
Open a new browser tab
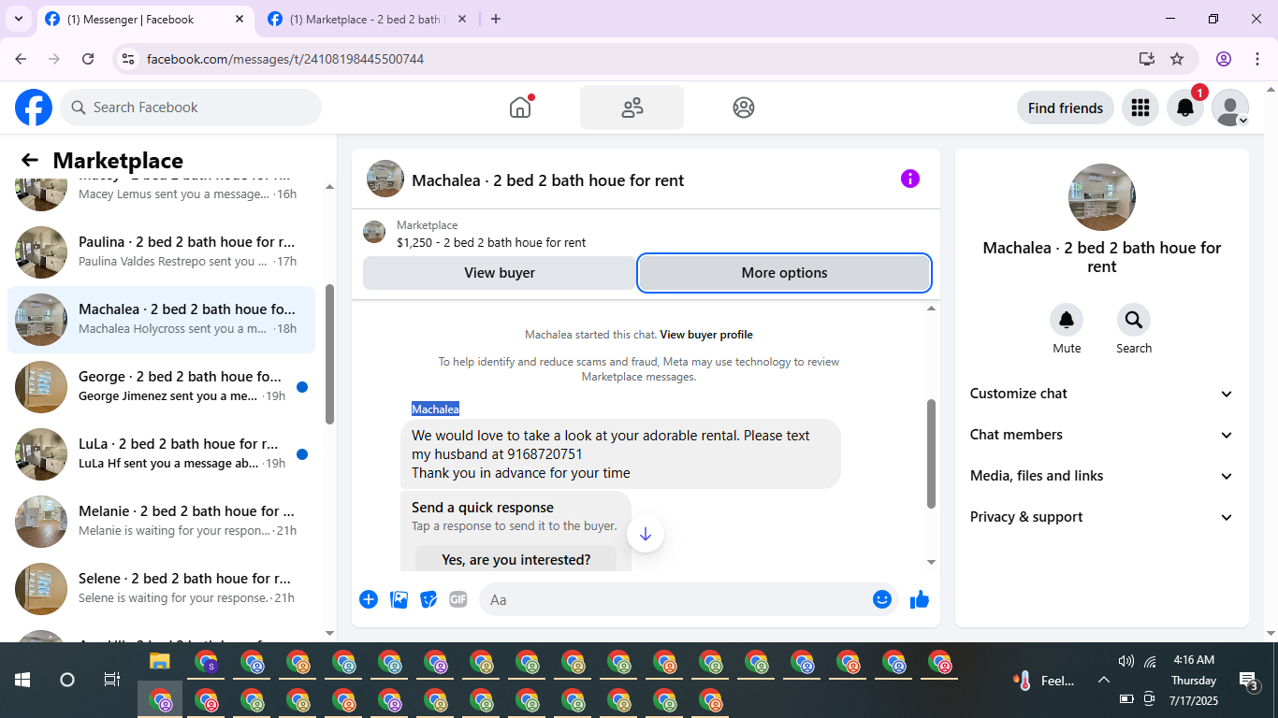[x=496, y=19]
